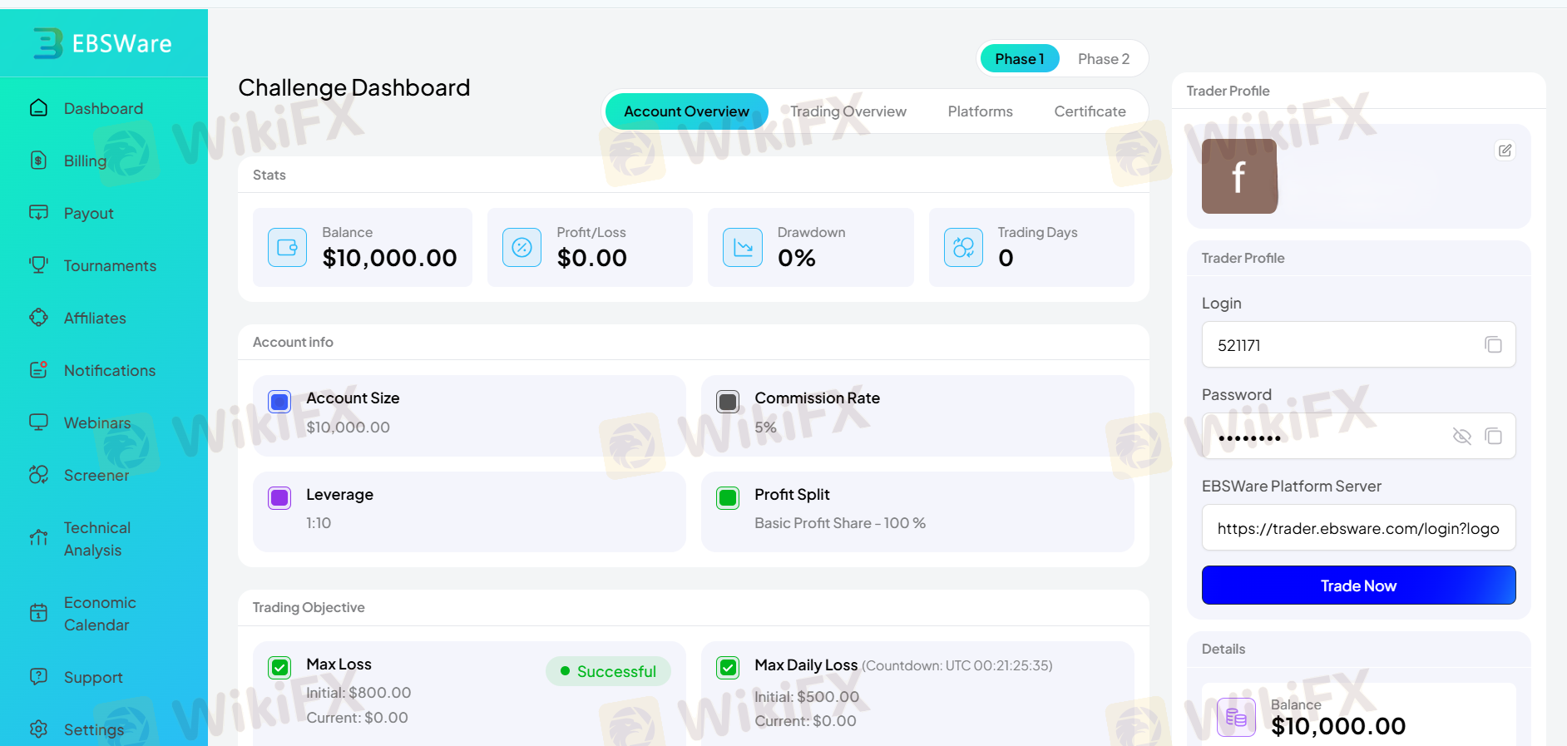Viewport: 1567px width, 746px height.
Task: Select the Account Overview tab
Action: coord(686,111)
